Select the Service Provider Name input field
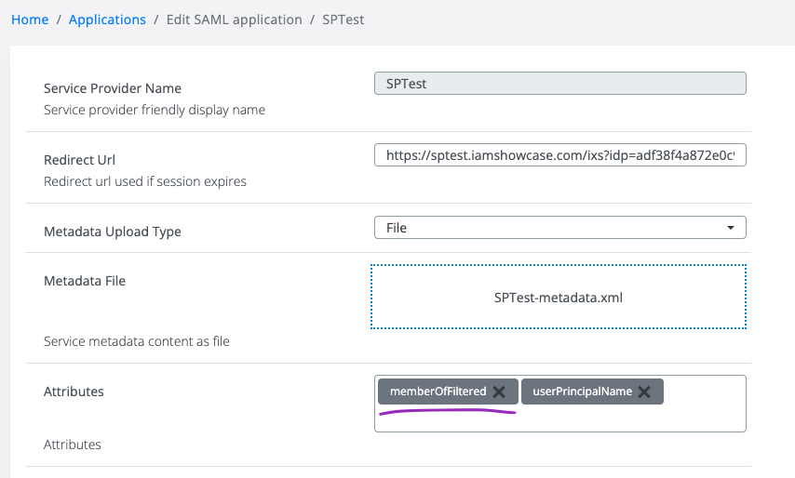 [559, 84]
